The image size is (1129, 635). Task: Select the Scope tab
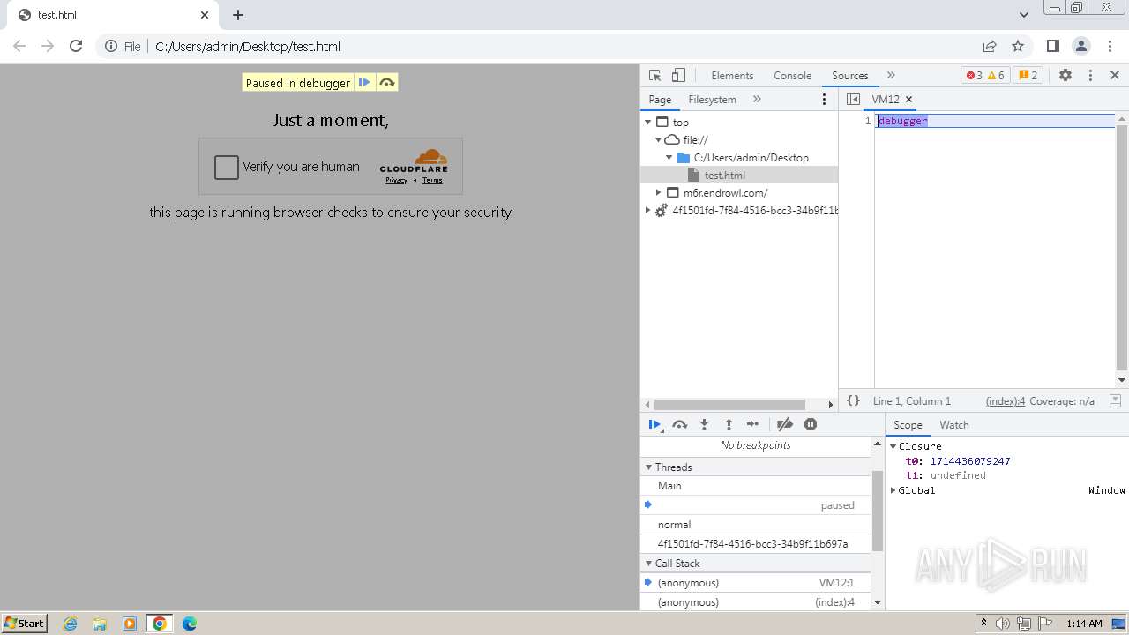tap(908, 425)
